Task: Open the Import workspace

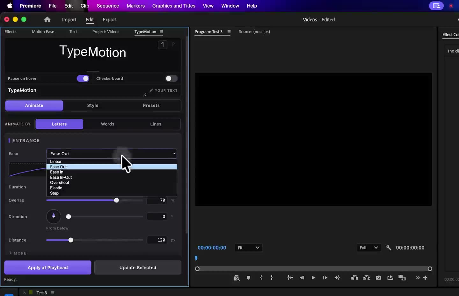Action: pyautogui.click(x=69, y=20)
